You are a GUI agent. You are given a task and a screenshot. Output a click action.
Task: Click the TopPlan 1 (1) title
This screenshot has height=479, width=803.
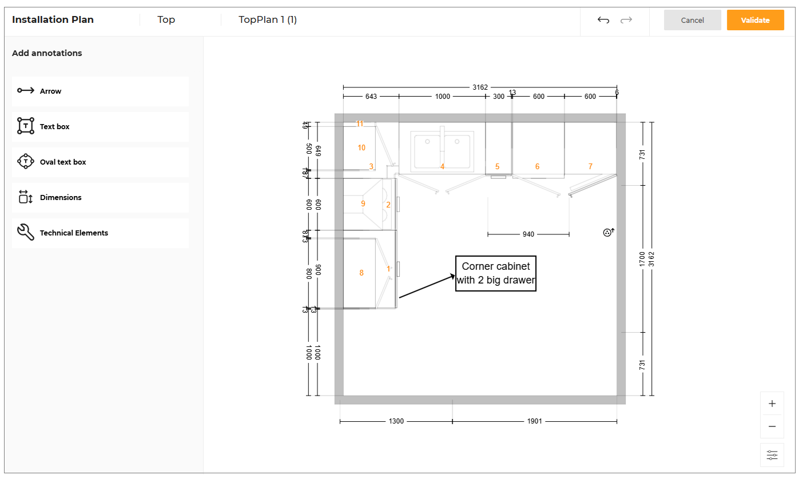[x=268, y=20]
